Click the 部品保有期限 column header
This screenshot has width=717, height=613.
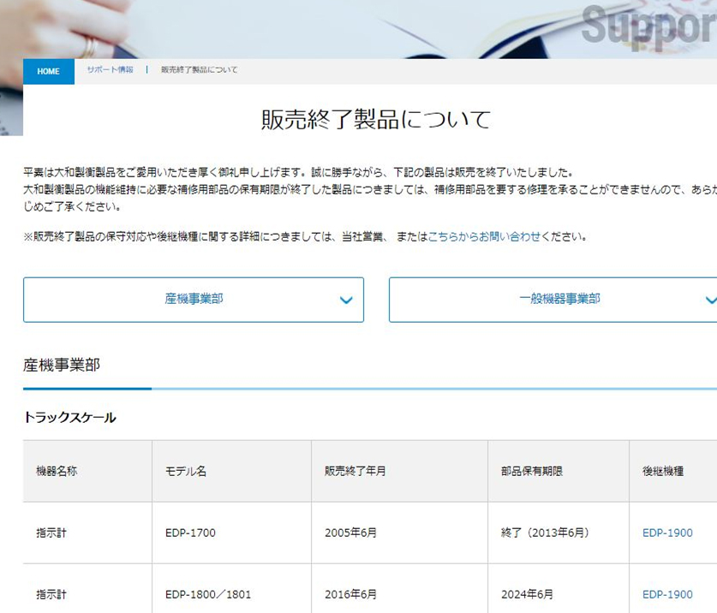[531, 471]
